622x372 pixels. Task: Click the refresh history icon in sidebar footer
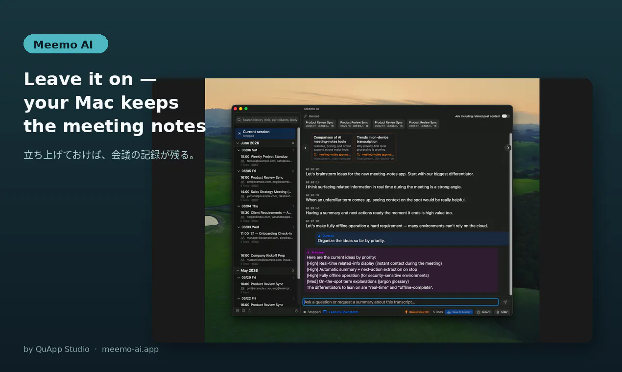[x=249, y=311]
